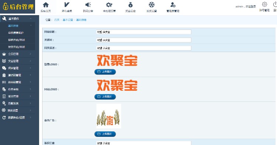The image size is (277, 145).
Task: Click the 网站标题 input field
Action: (x=144, y=32)
